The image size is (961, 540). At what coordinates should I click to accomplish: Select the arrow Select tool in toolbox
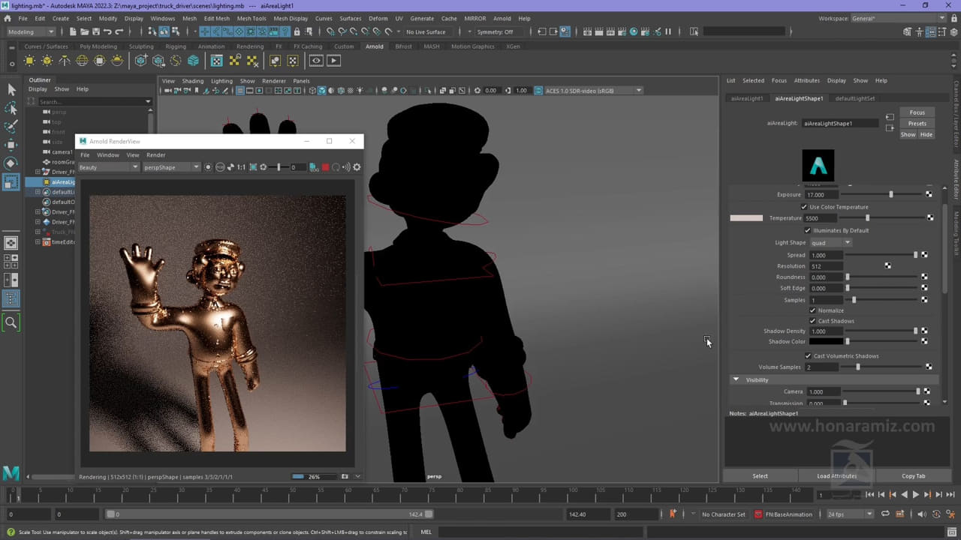pos(11,89)
